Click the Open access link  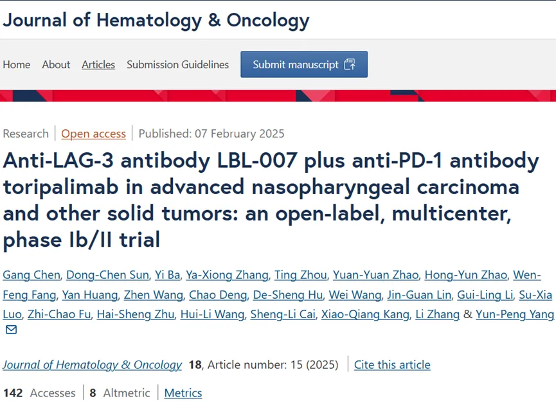pos(93,134)
